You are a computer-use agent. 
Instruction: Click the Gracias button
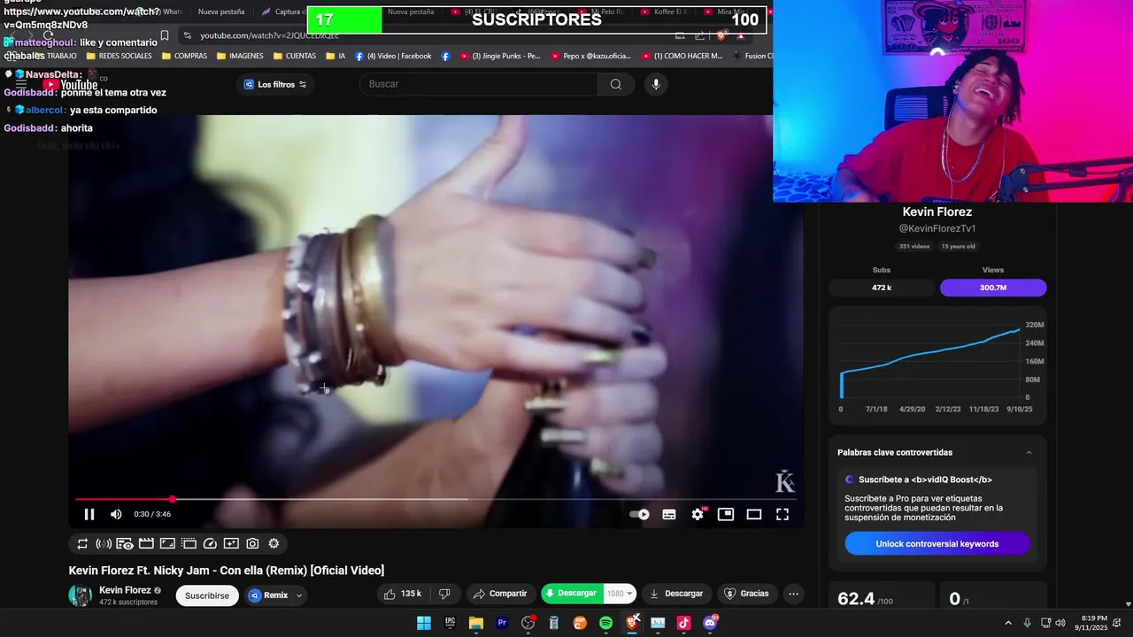[746, 594]
